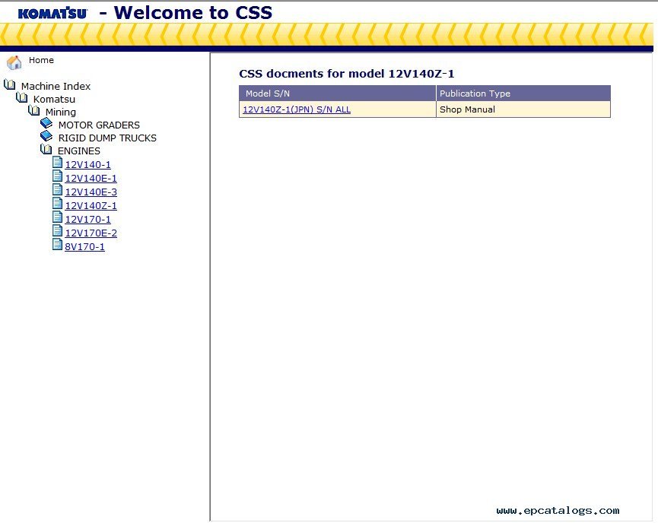658x523 pixels.
Task: Open the 12V170-1 engine link
Action: tap(87, 220)
